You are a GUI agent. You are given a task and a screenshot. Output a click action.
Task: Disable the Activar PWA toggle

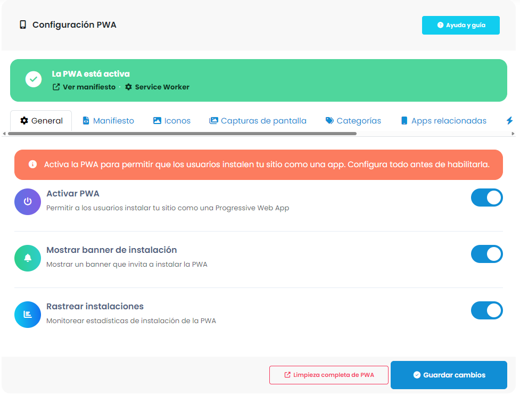point(486,197)
